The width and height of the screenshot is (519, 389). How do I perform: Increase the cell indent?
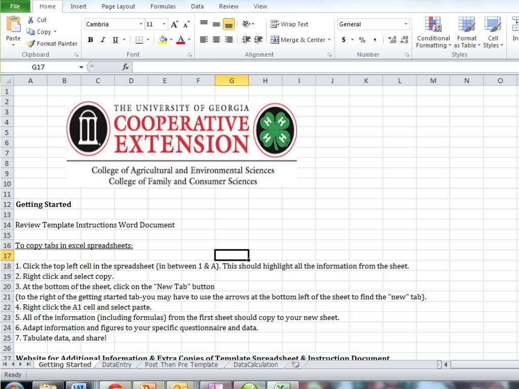(x=258, y=40)
